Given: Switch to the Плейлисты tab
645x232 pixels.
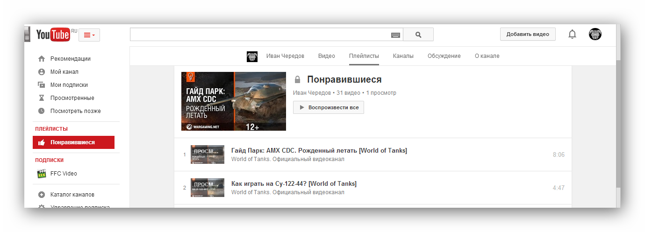Looking at the screenshot, I should (364, 56).
